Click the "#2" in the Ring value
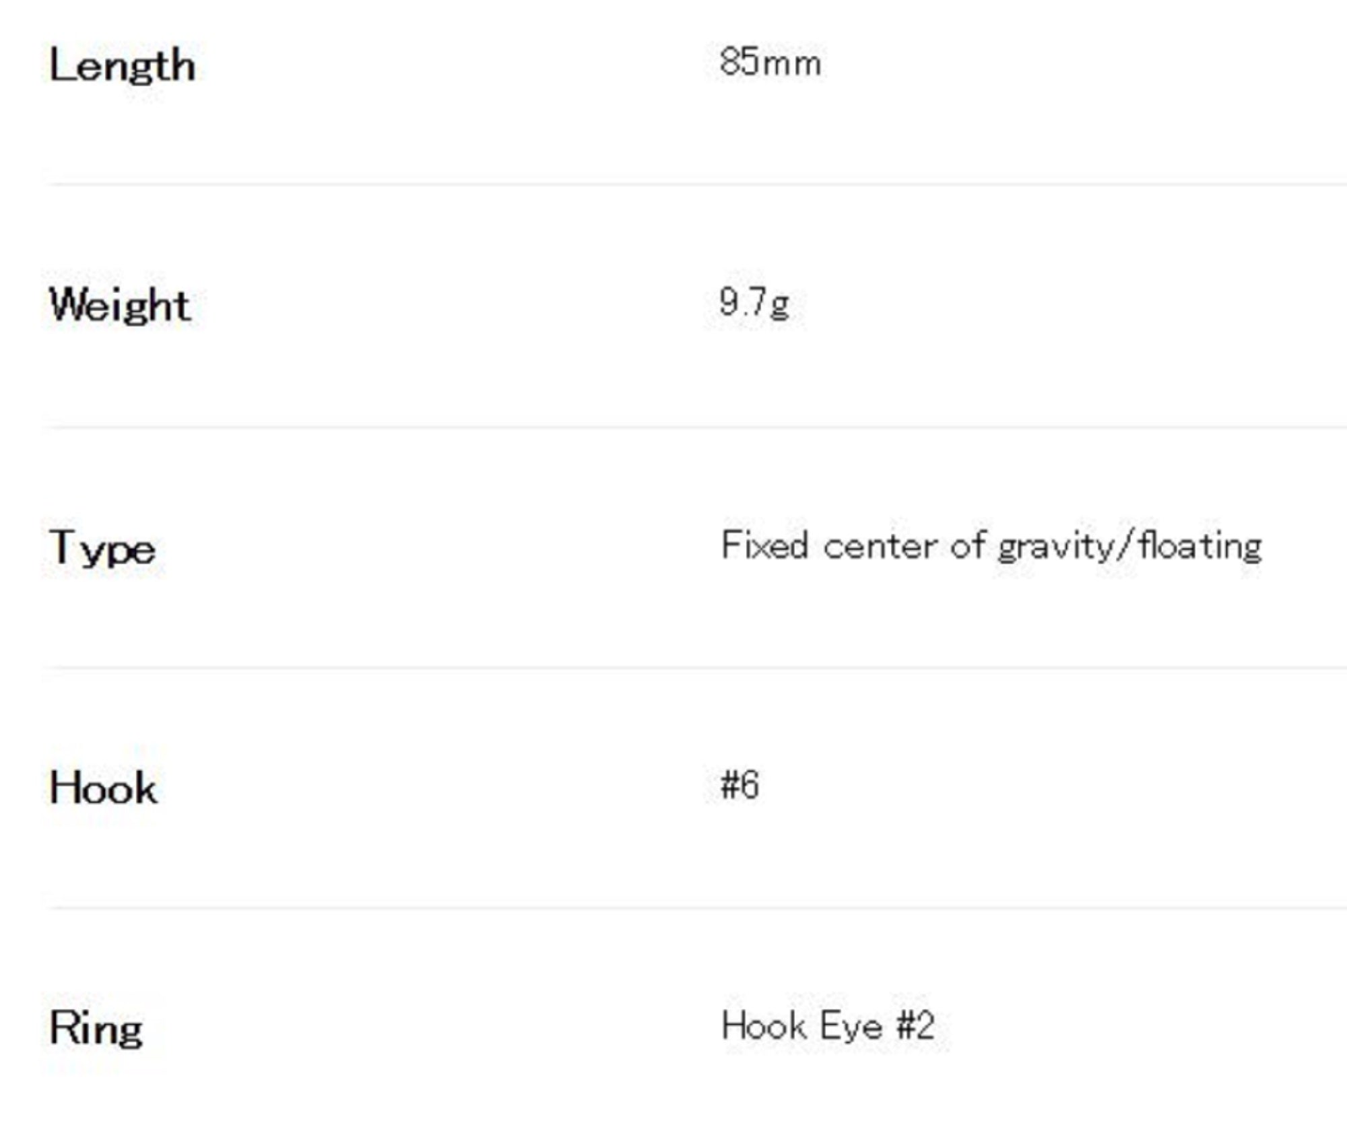 915,1026
